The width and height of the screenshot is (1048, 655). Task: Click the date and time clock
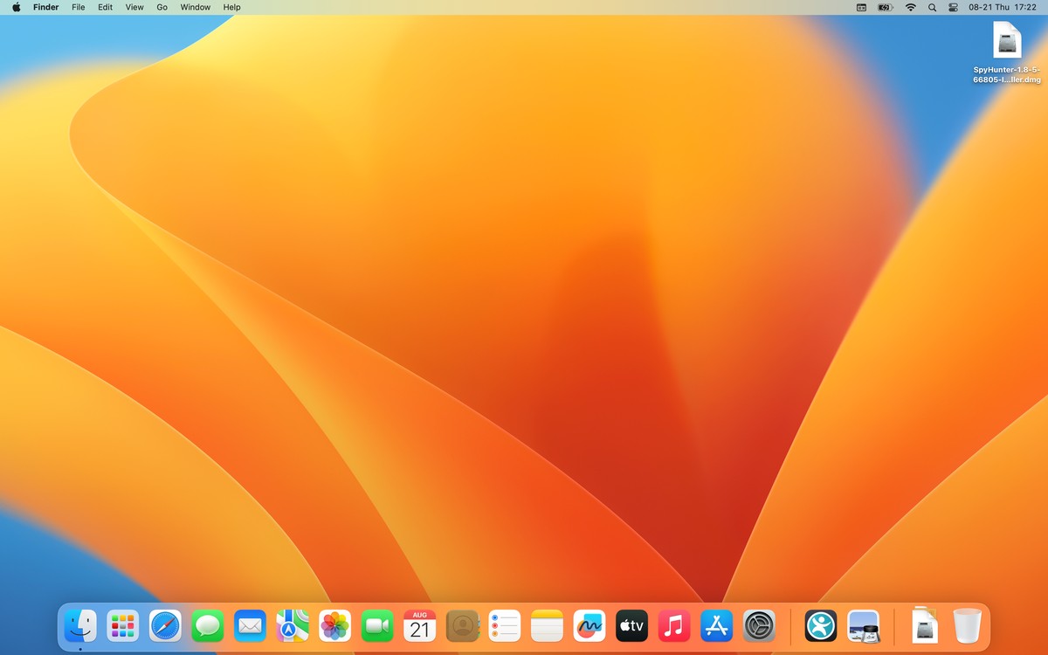(1003, 7)
